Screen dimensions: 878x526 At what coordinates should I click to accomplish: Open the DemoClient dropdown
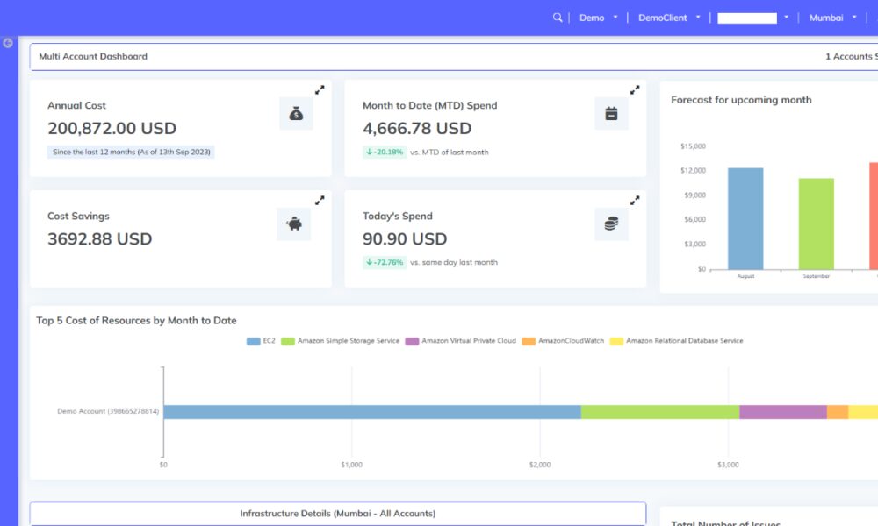[669, 18]
